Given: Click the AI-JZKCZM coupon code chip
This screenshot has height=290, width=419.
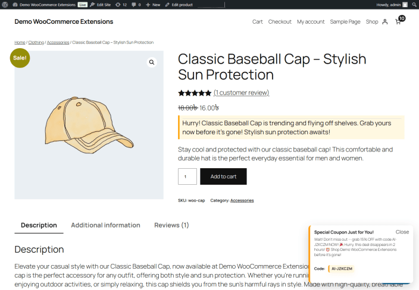Looking at the screenshot, I should (x=342, y=269).
